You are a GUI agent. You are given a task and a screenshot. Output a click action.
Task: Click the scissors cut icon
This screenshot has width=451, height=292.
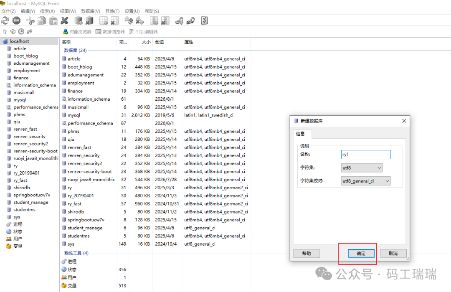[x=30, y=21]
